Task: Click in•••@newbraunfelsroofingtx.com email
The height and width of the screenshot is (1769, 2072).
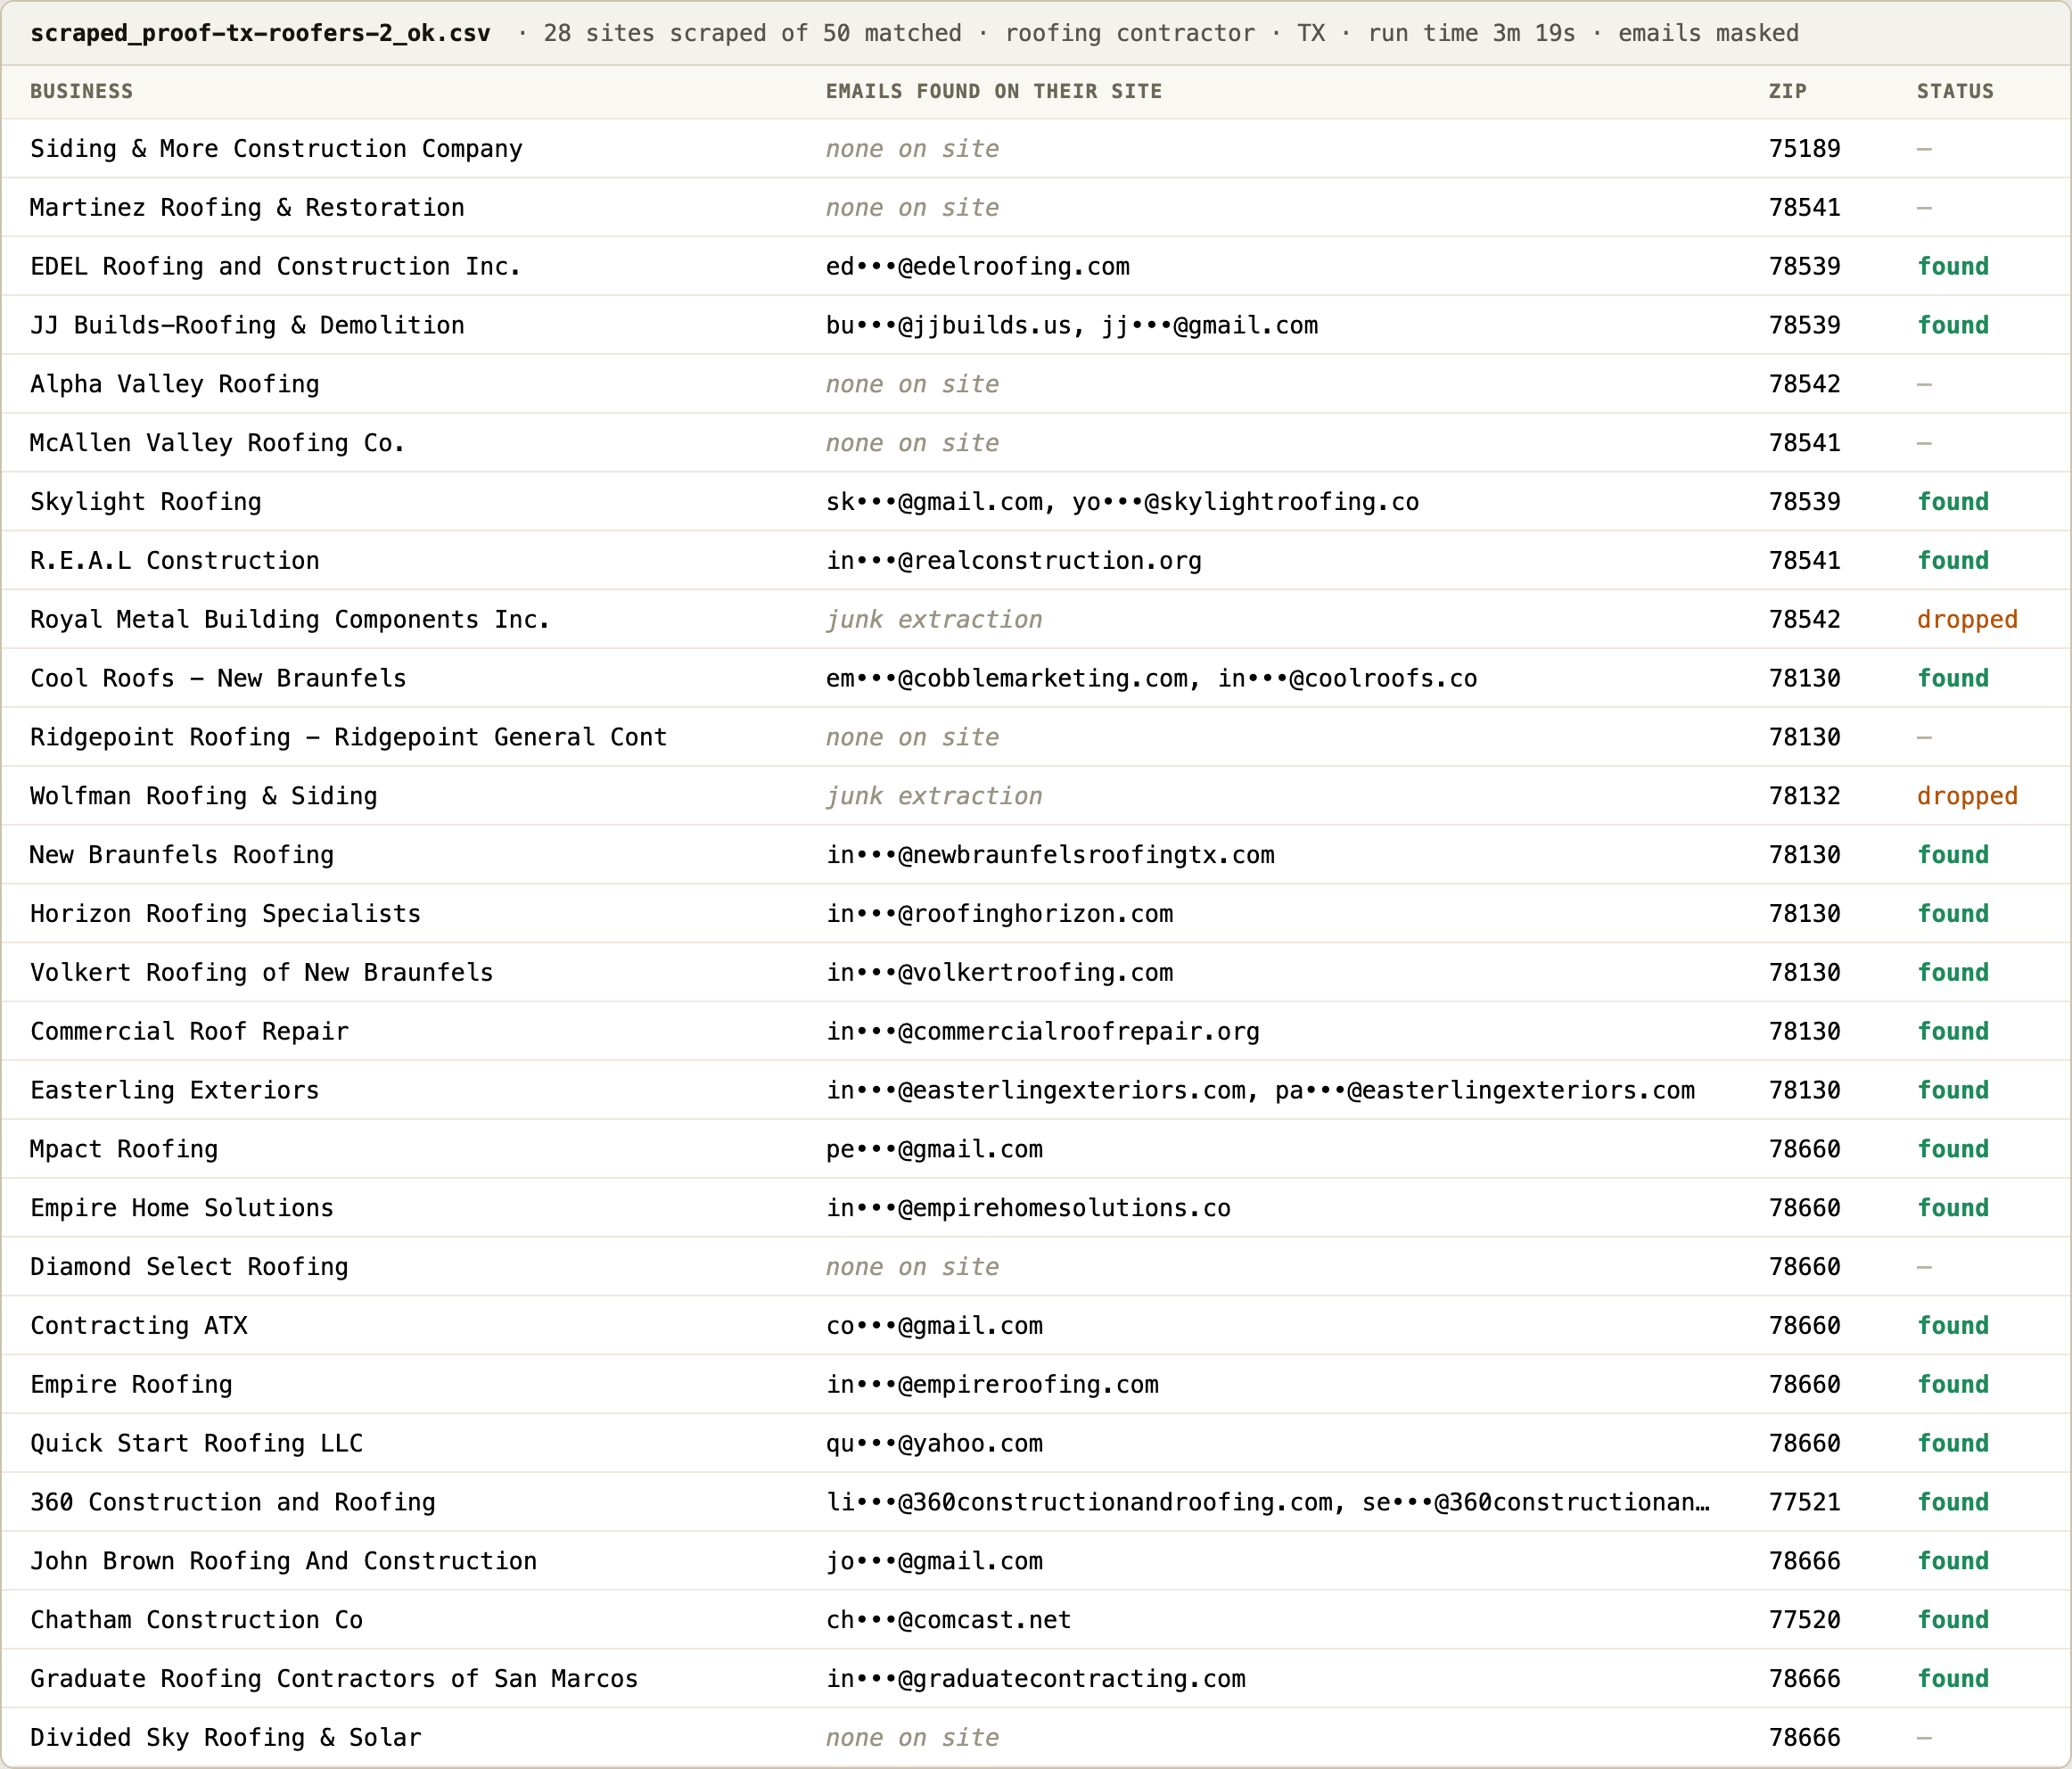Action: (x=1050, y=855)
